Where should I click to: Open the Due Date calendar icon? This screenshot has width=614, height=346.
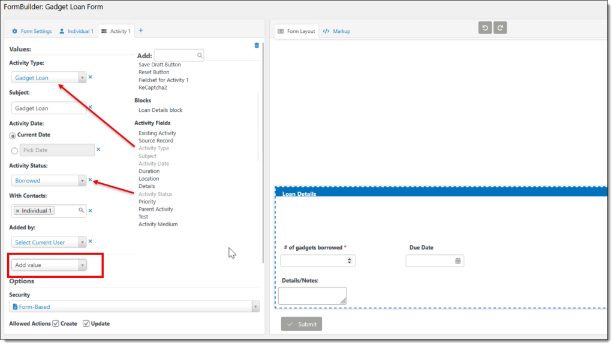(x=458, y=260)
